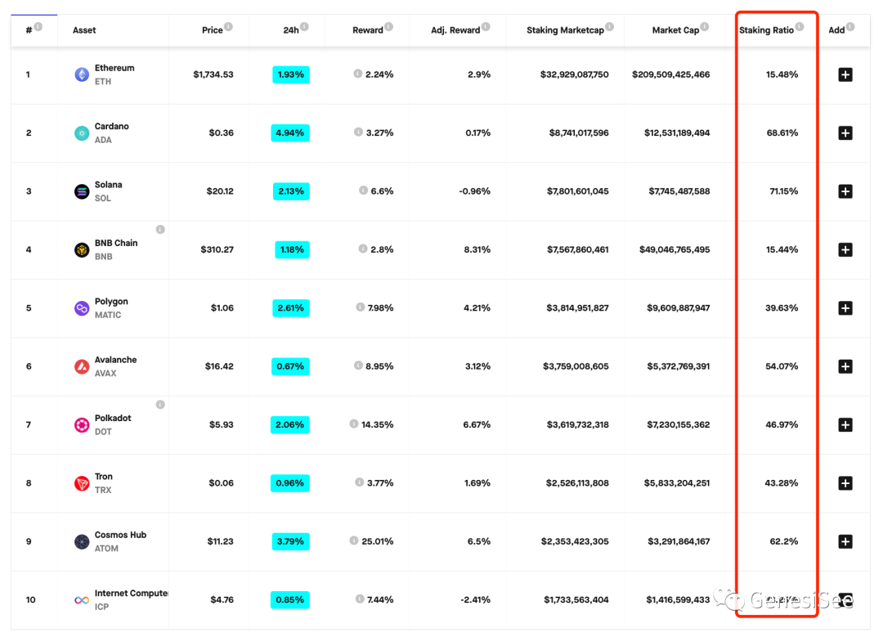Open the Cardano asset name link

click(x=111, y=126)
